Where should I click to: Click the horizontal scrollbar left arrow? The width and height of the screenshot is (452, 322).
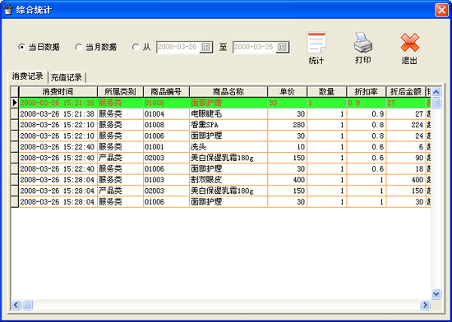[16, 305]
